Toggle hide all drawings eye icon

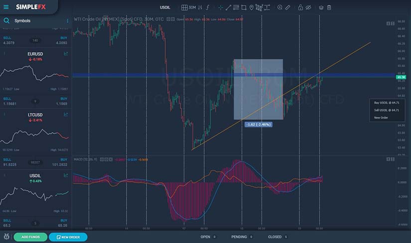[308, 7]
